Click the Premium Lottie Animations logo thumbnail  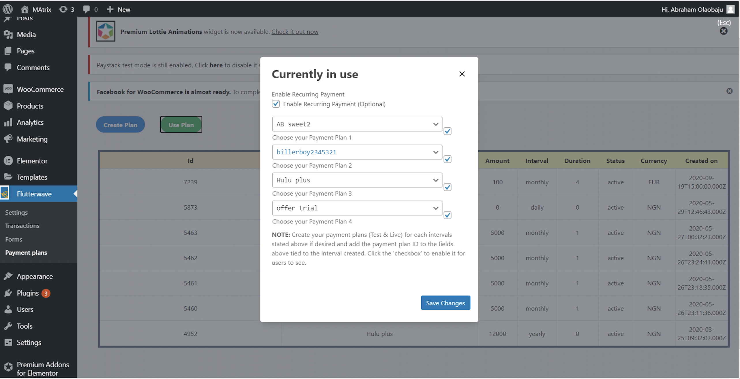(106, 31)
